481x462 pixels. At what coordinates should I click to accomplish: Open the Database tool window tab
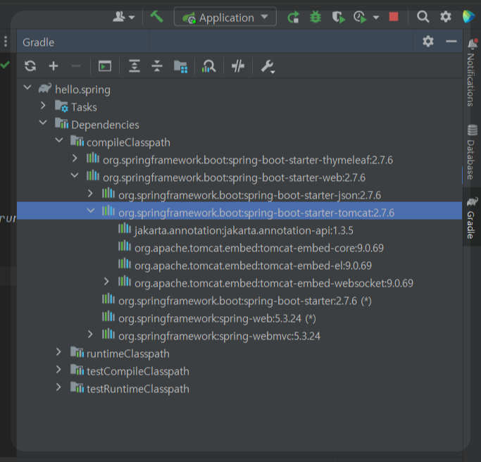[471, 152]
